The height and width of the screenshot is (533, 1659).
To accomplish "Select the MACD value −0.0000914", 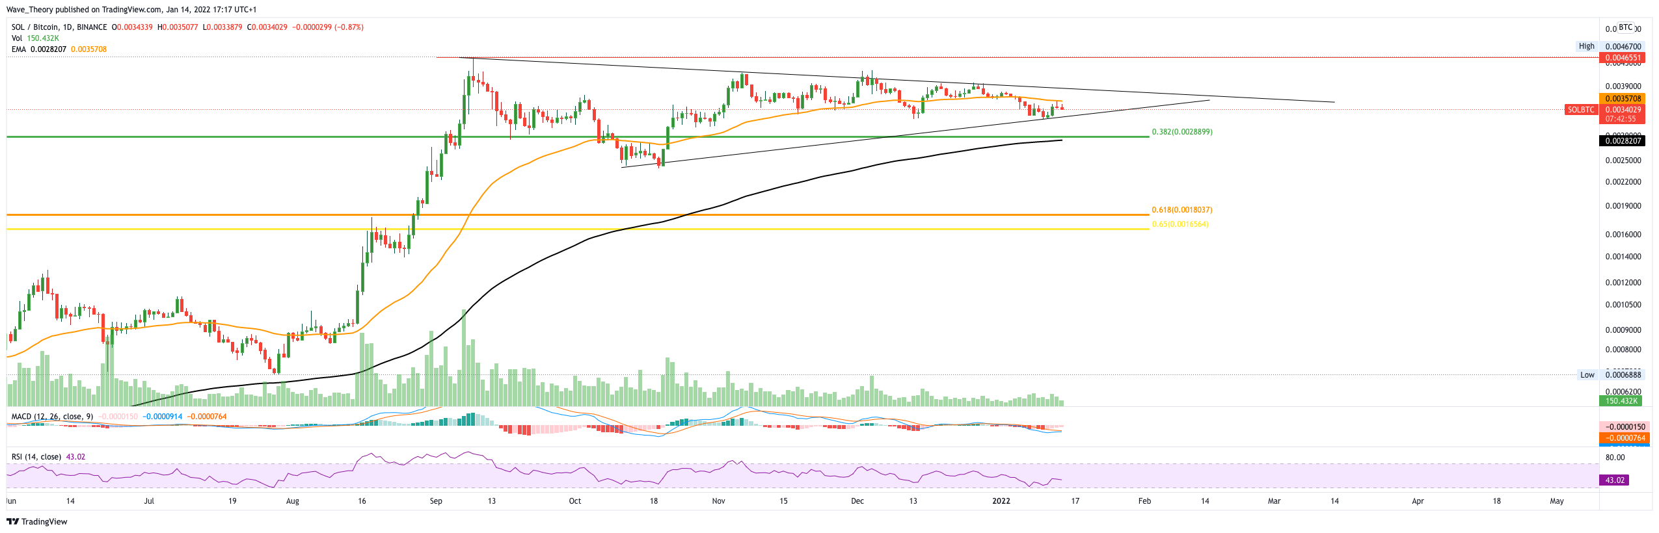I will tap(163, 417).
